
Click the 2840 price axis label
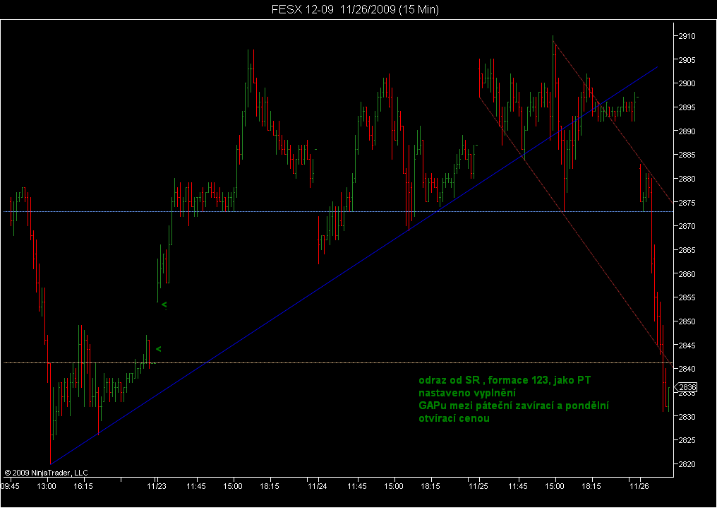[687, 370]
